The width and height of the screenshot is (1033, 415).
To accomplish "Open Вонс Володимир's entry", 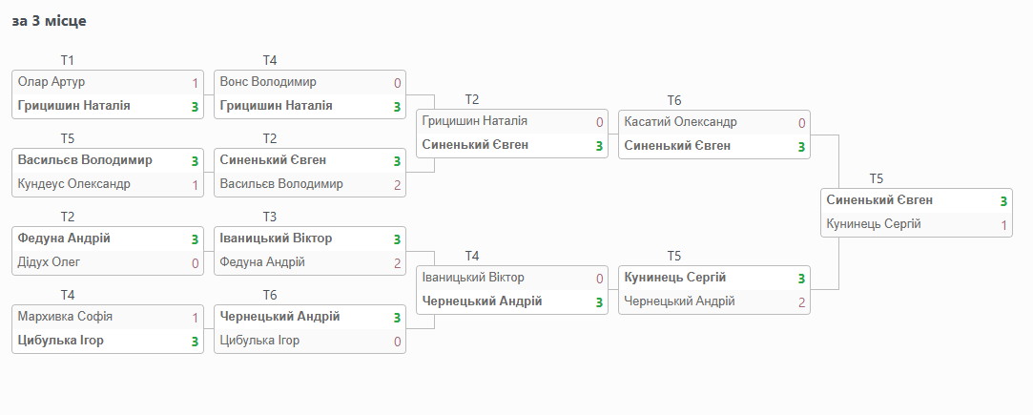I will 268,82.
